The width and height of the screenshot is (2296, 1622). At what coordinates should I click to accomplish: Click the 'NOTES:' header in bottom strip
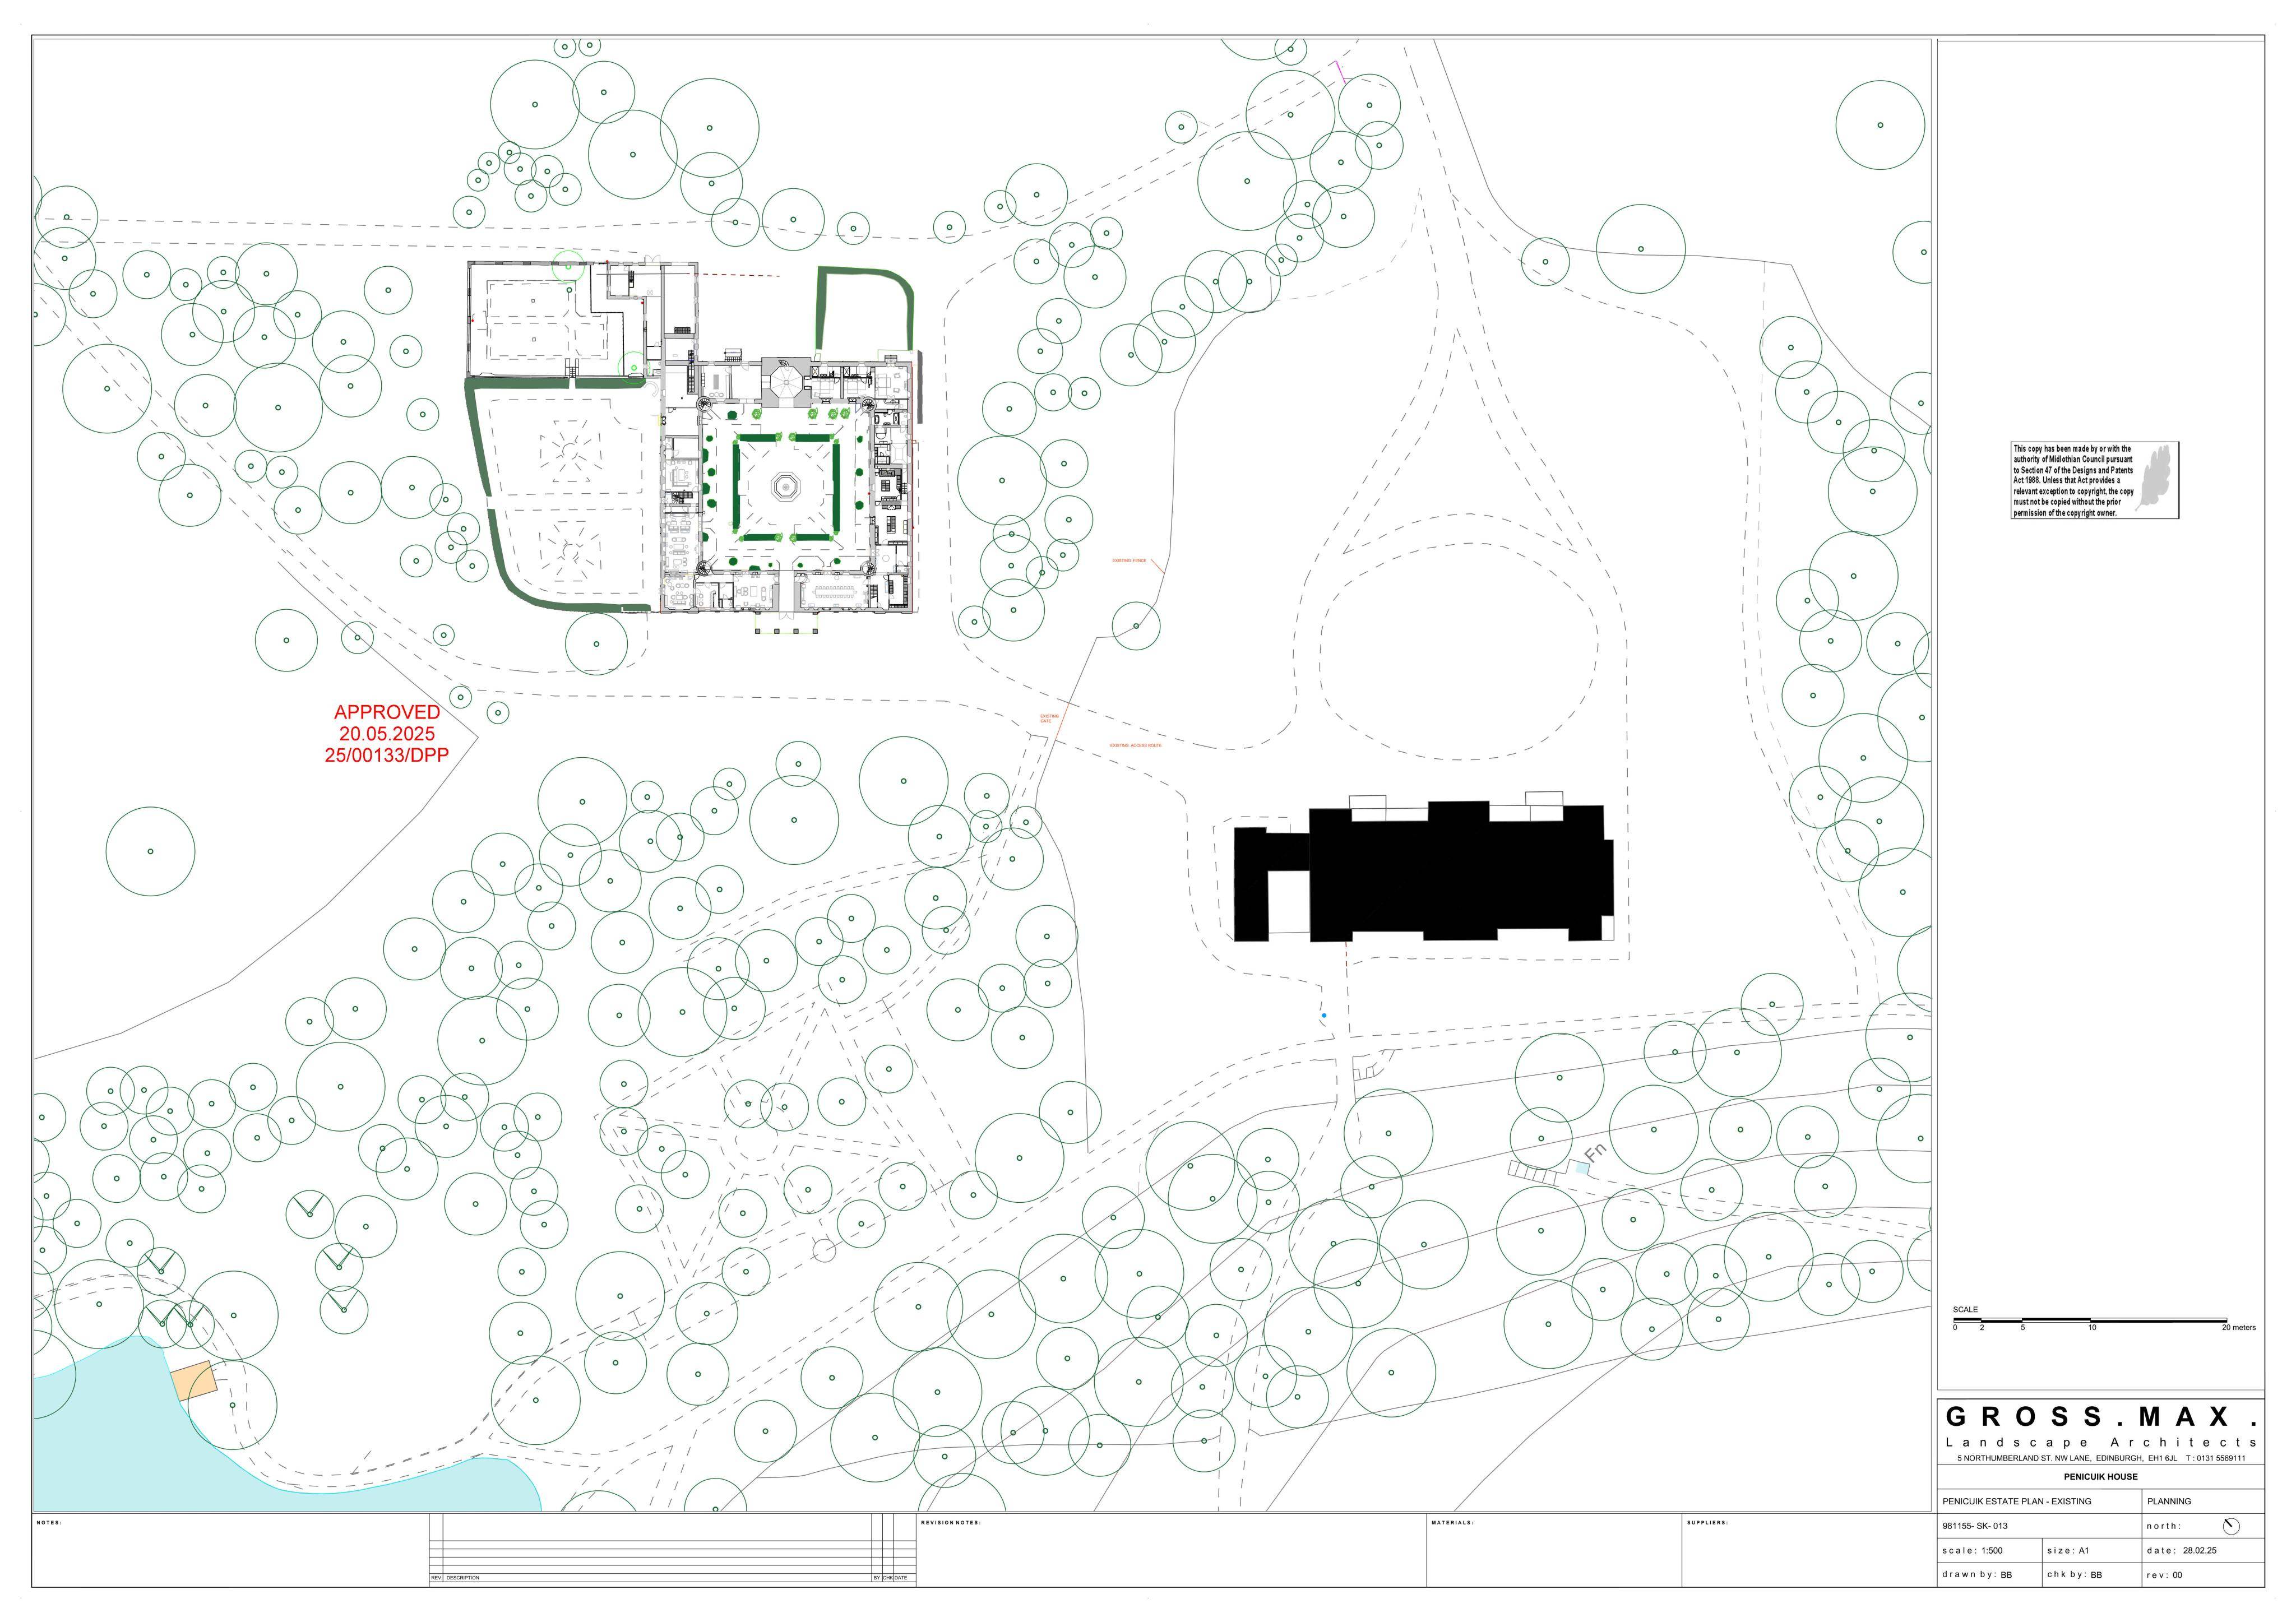point(49,1523)
